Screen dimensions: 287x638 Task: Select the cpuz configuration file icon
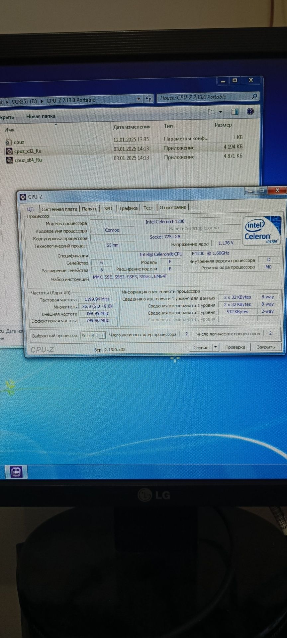(x=9, y=142)
